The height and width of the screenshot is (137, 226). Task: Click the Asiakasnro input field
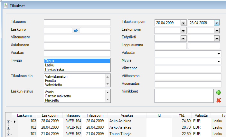point(77,46)
